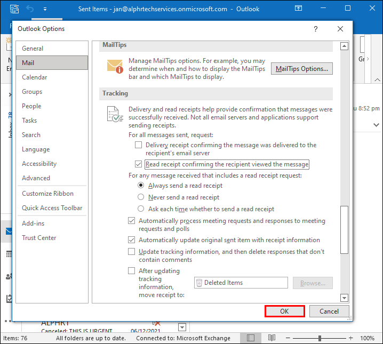Select Tasks category
Screen dimensions: 383x344
tap(52, 121)
